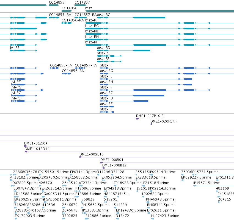Click the HL07423.5prime EST label
The height and width of the screenshot is (220, 234).
165,216
